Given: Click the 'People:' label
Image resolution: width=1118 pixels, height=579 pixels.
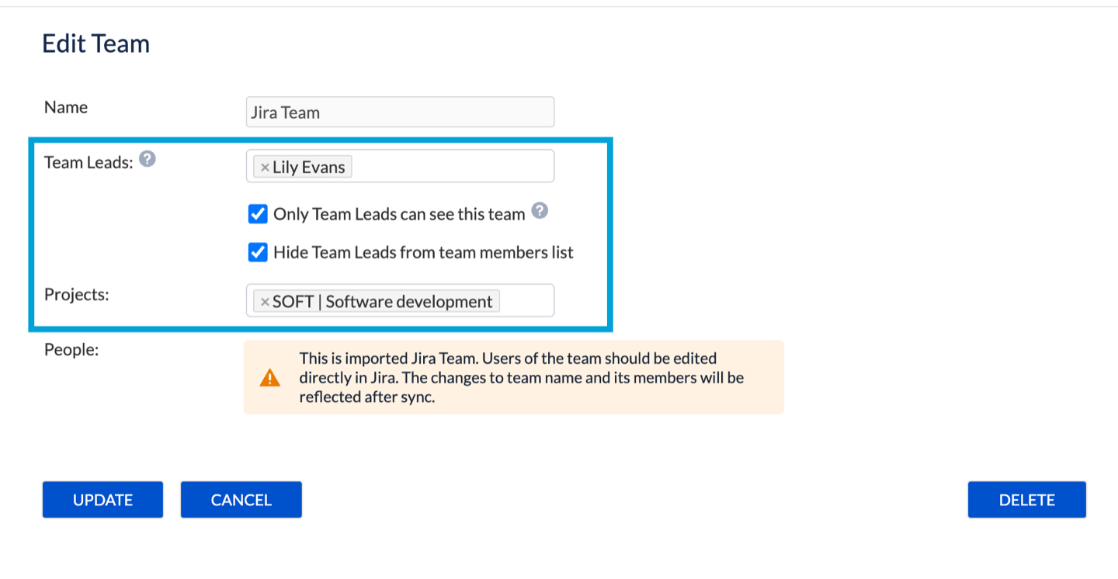Looking at the screenshot, I should click(x=71, y=349).
